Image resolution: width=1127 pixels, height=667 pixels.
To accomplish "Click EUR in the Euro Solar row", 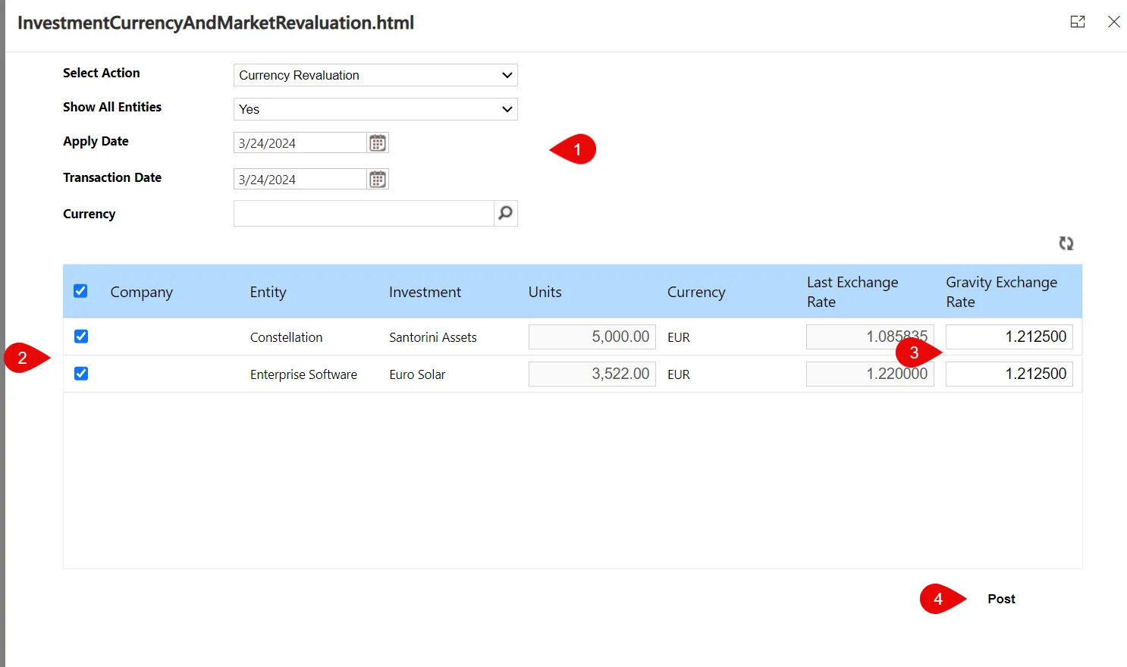I will coord(679,374).
